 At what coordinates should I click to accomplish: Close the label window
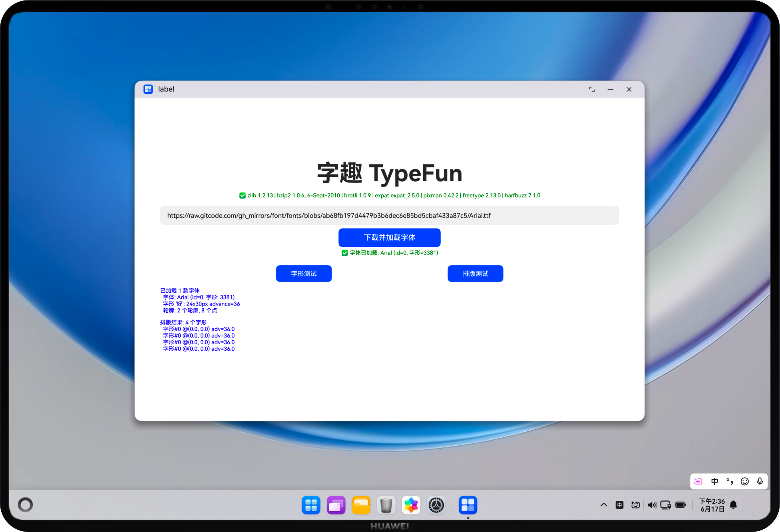tap(629, 89)
